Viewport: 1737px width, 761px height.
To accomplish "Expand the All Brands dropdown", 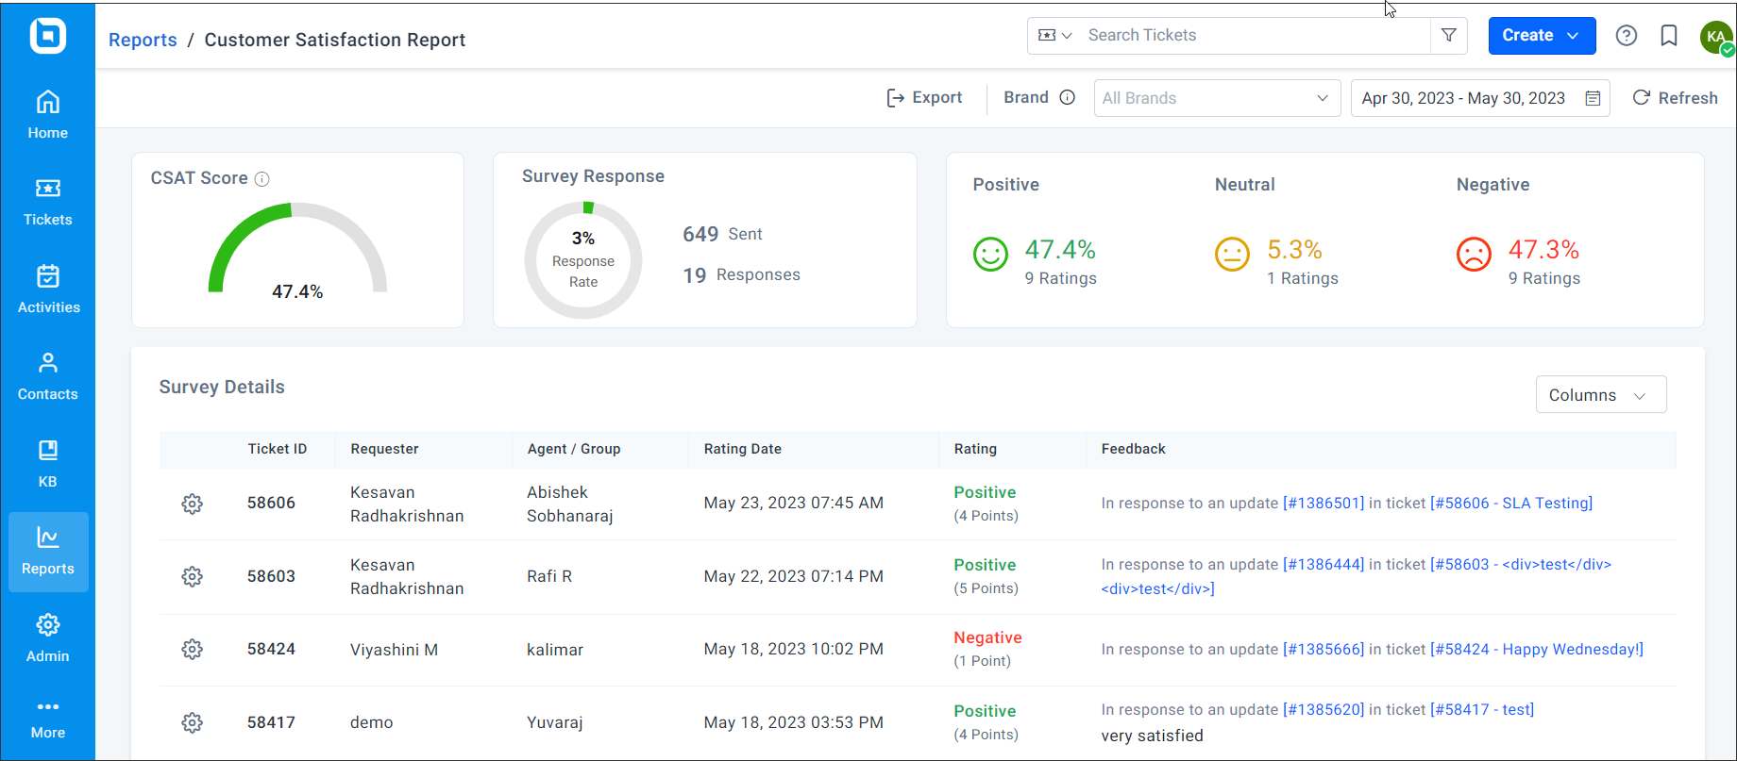I will (x=1217, y=98).
